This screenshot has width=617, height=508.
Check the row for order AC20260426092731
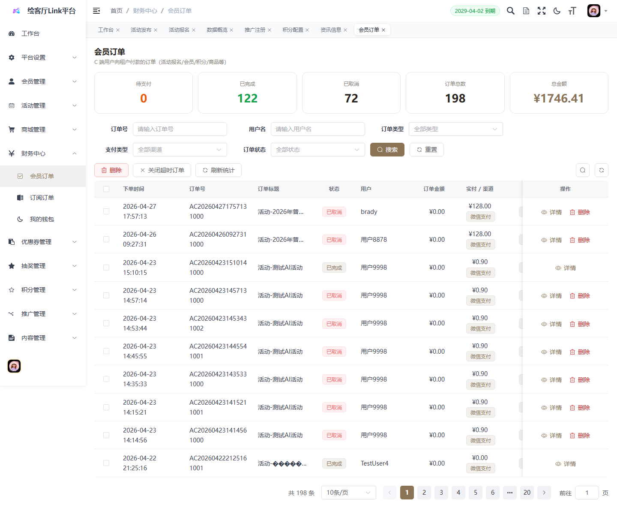106,239
